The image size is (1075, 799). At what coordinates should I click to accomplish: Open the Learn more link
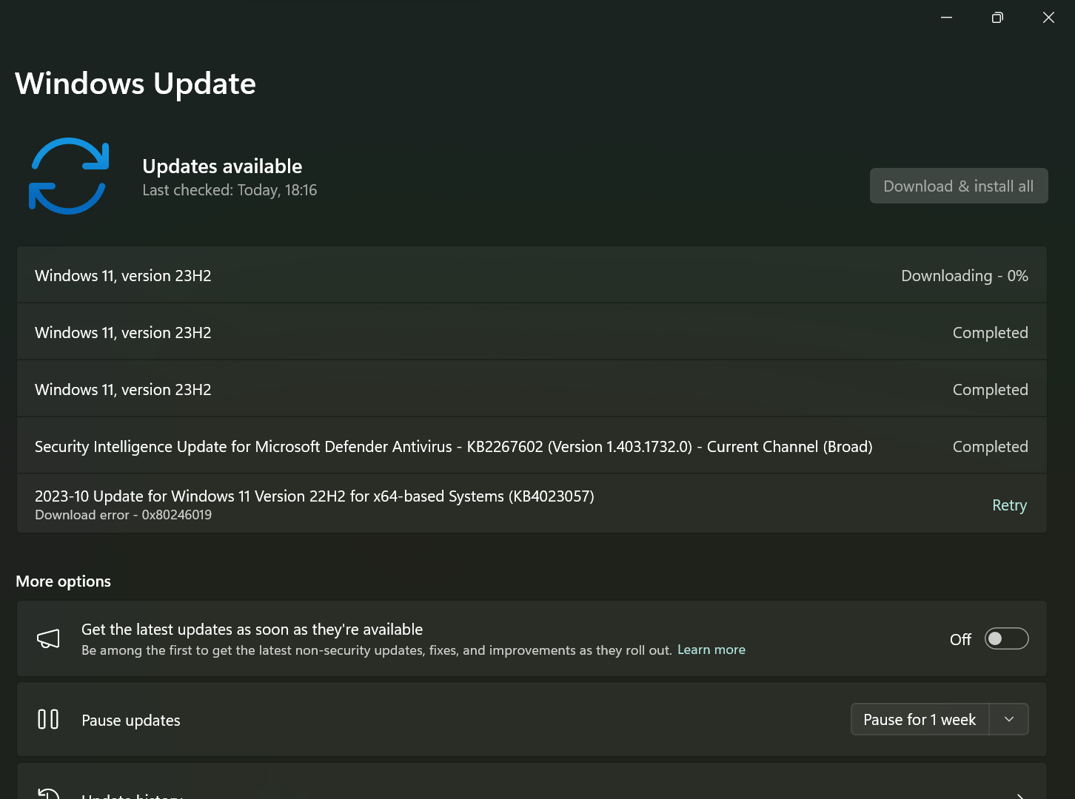pyautogui.click(x=711, y=650)
